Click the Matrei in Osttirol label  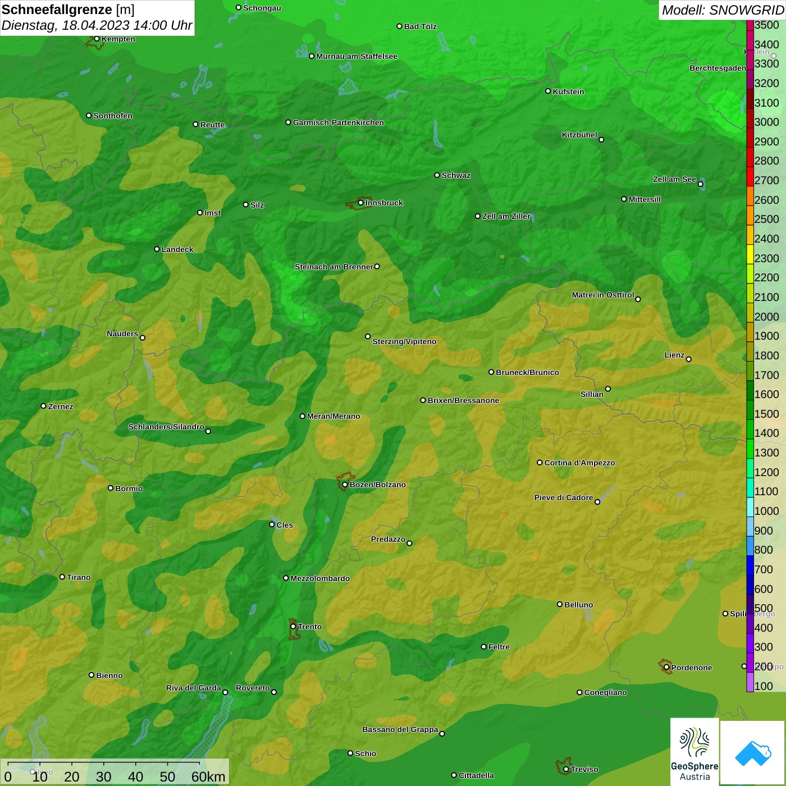point(603,295)
